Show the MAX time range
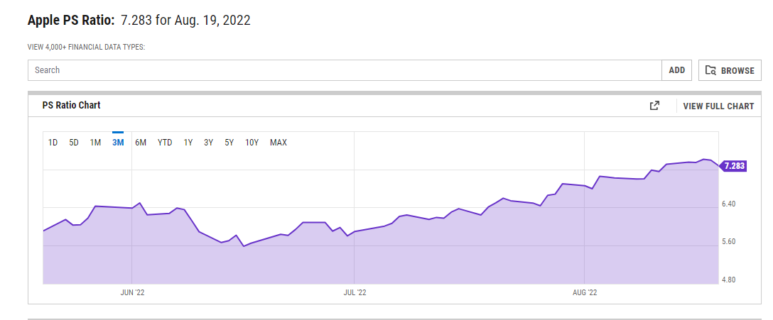Image resolution: width=773 pixels, height=320 pixels. coord(278,143)
